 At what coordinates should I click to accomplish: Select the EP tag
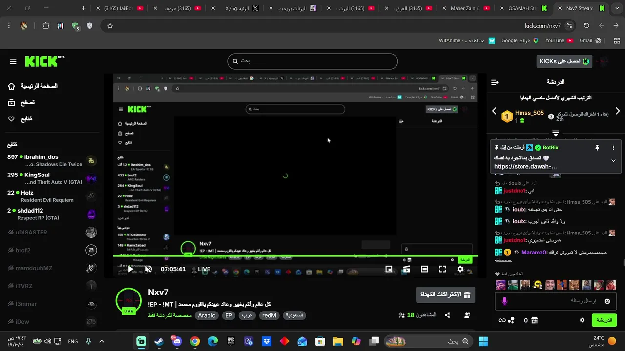coord(229,315)
